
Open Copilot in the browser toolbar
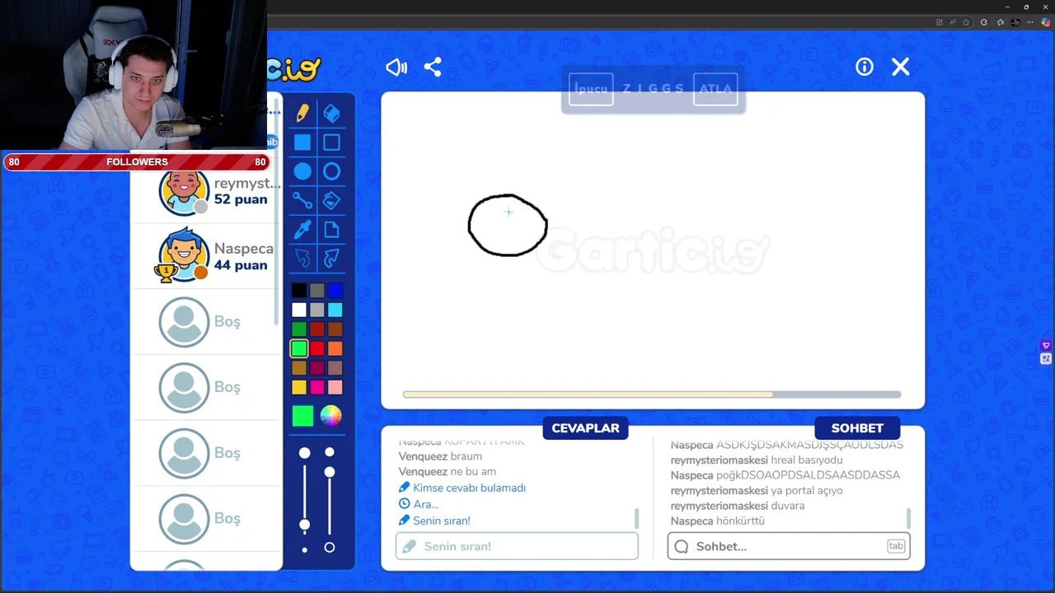pyautogui.click(x=1045, y=22)
